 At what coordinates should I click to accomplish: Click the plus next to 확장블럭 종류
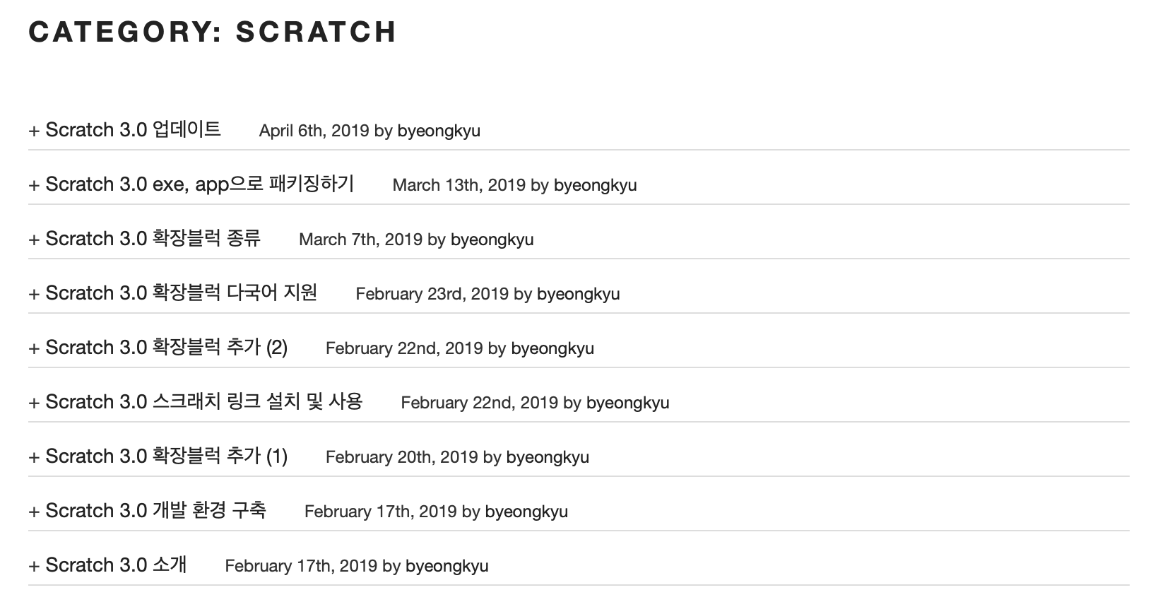pos(34,240)
